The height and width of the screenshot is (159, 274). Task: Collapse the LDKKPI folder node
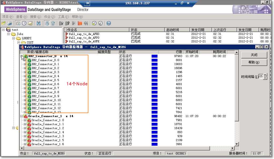click(x=13, y=38)
